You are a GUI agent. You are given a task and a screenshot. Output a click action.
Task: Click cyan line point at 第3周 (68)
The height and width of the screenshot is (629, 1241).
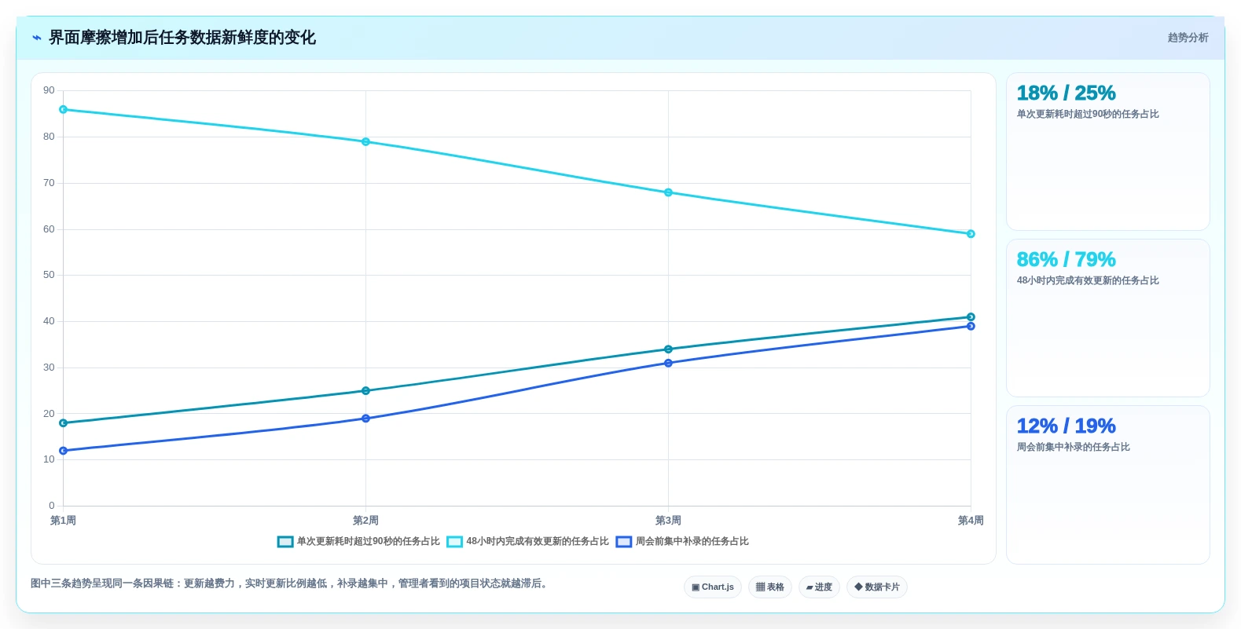(x=668, y=192)
